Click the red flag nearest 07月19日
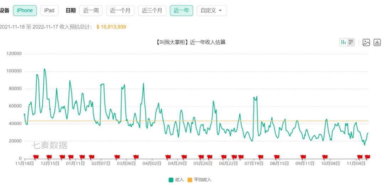The height and width of the screenshot is (185, 384). tap(260, 157)
